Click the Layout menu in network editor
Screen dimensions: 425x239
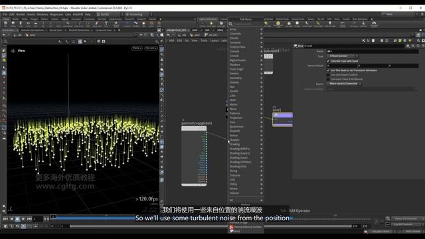(x=214, y=40)
